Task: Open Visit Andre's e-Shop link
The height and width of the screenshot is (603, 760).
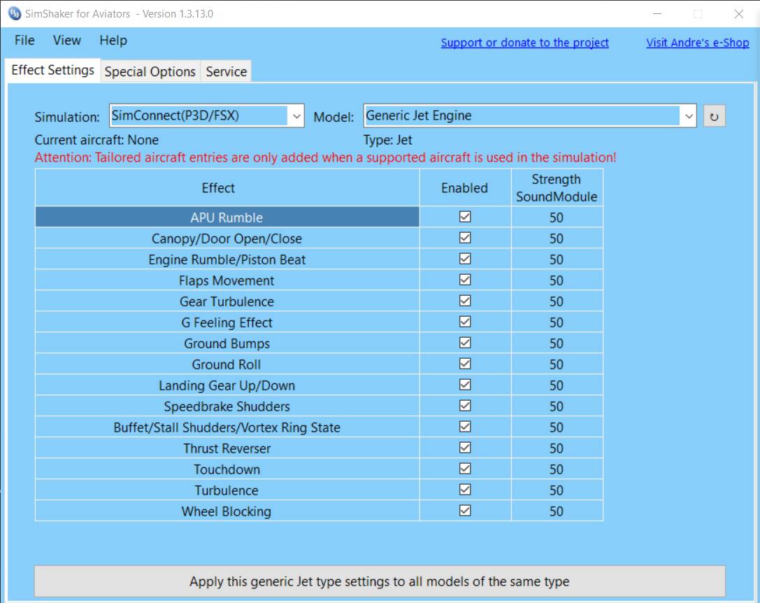Action: (698, 43)
